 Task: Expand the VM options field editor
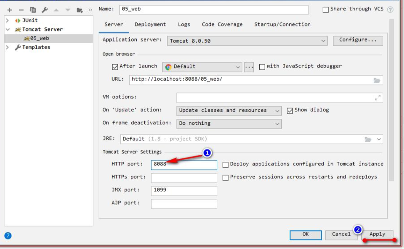(x=378, y=98)
